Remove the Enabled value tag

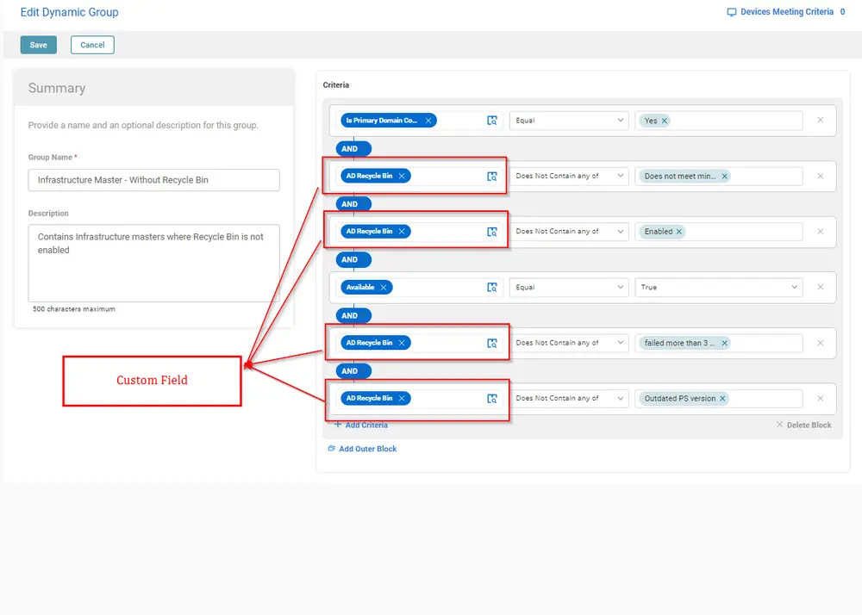pyautogui.click(x=679, y=232)
